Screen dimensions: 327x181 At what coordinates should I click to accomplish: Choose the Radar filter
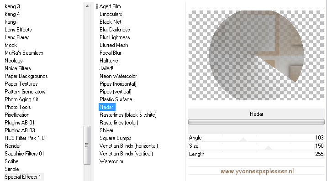[107, 107]
